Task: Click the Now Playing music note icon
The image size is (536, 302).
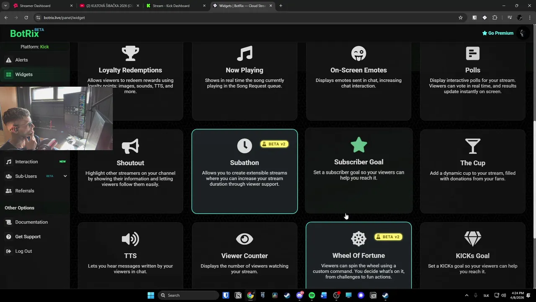Action: (245, 53)
